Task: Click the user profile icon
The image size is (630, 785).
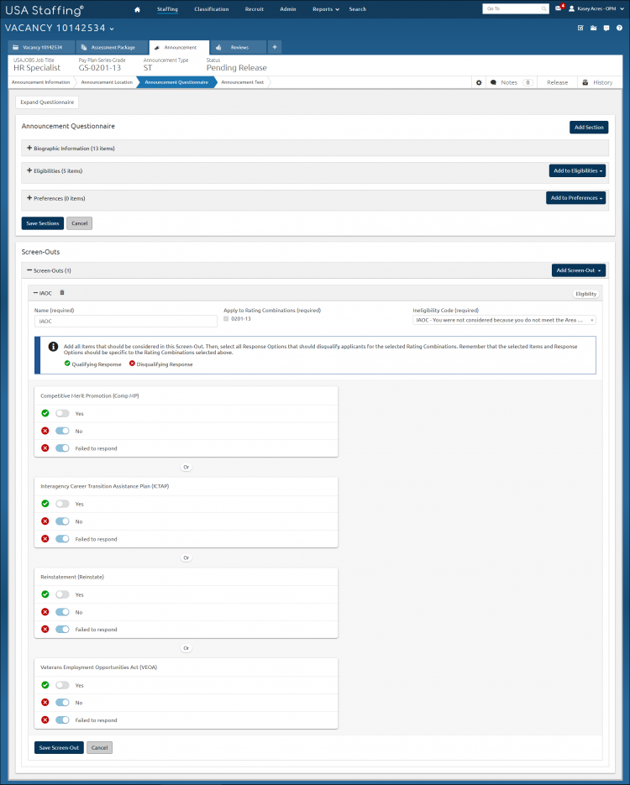Action: tap(571, 8)
